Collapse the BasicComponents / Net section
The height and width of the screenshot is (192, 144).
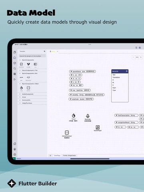[32, 73]
